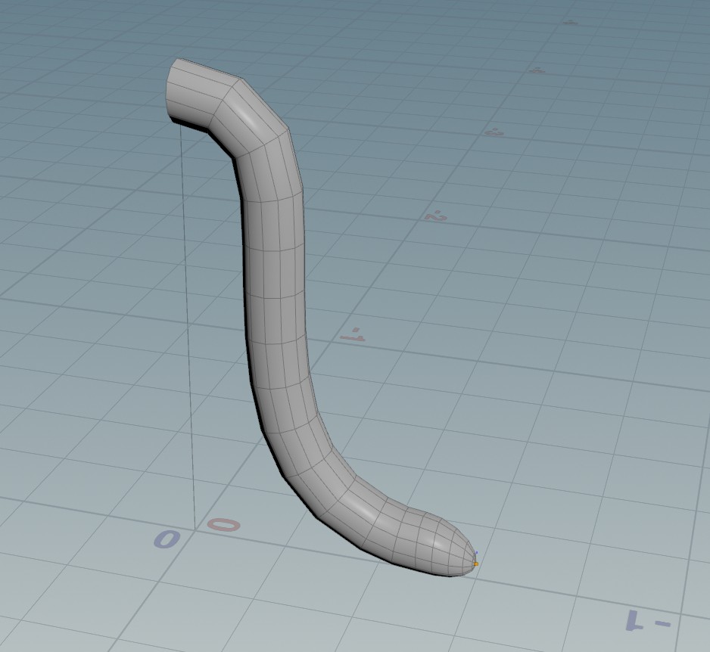
Task: Click the second grid label from the top right
Action: [x=537, y=70]
